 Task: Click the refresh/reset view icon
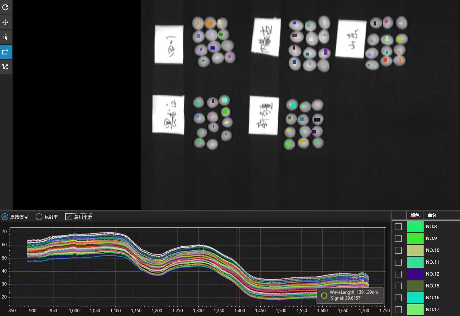(6, 7)
